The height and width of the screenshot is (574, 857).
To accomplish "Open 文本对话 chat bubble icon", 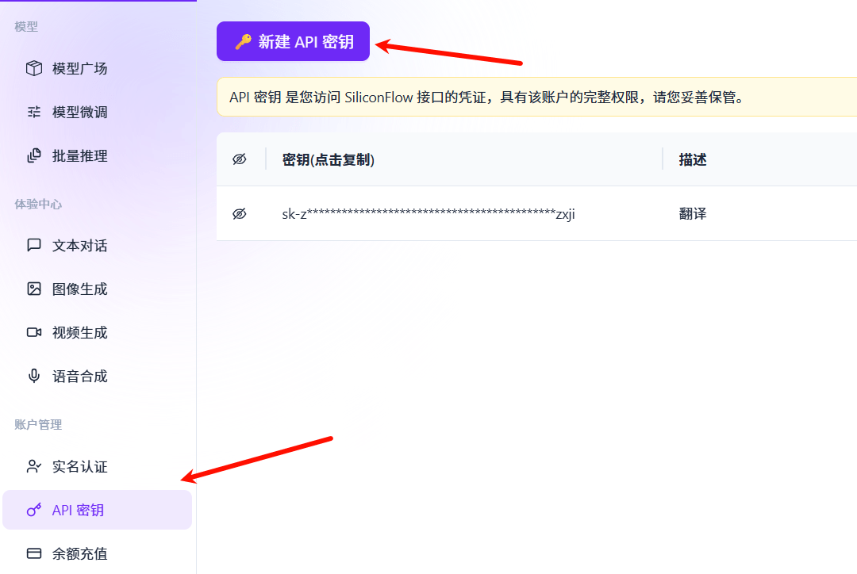I will click(x=34, y=246).
